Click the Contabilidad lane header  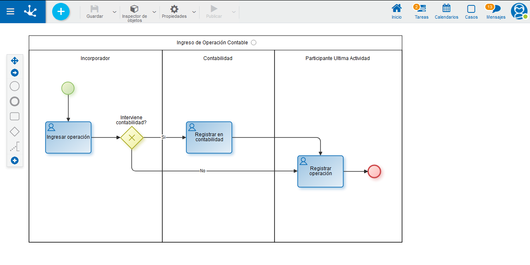pos(218,58)
